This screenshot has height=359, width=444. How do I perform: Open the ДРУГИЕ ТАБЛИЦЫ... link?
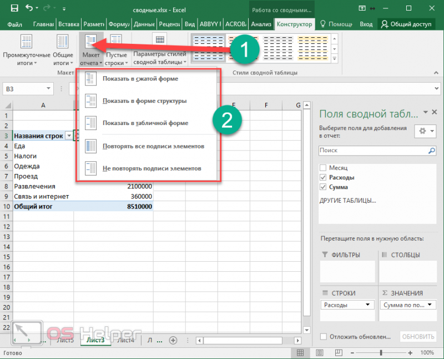click(x=348, y=201)
